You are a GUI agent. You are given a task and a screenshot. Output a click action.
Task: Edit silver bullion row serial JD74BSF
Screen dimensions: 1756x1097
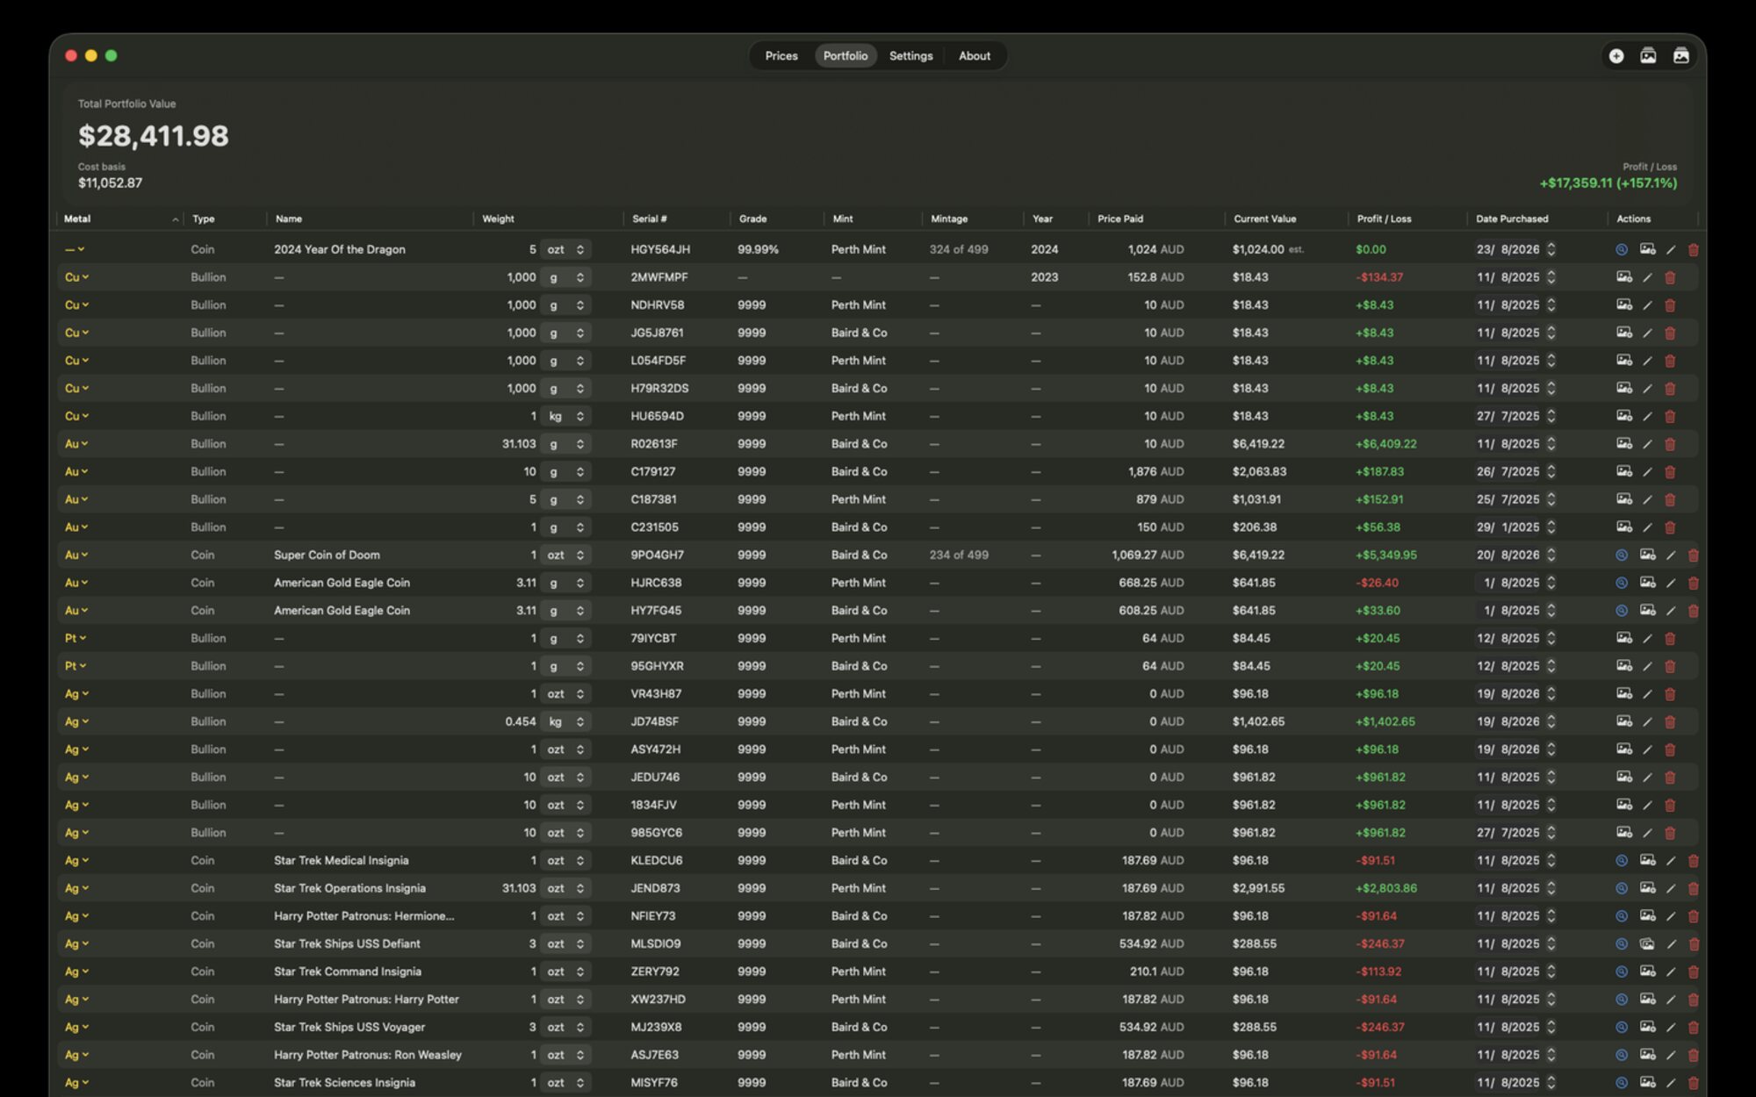click(x=1647, y=722)
